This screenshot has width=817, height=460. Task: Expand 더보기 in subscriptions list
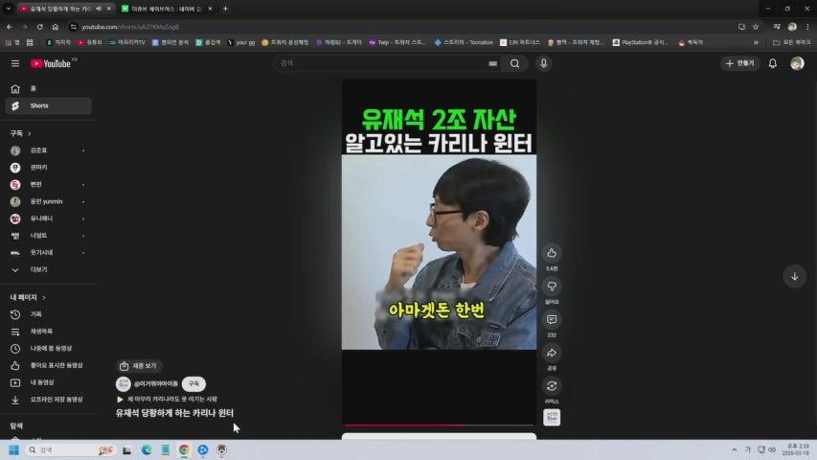[x=49, y=269]
